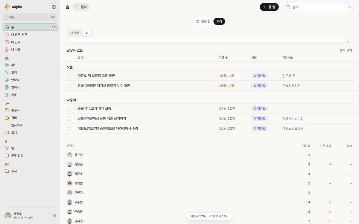Complete 순회 후 1호차 자재 보충 task

coord(69,109)
